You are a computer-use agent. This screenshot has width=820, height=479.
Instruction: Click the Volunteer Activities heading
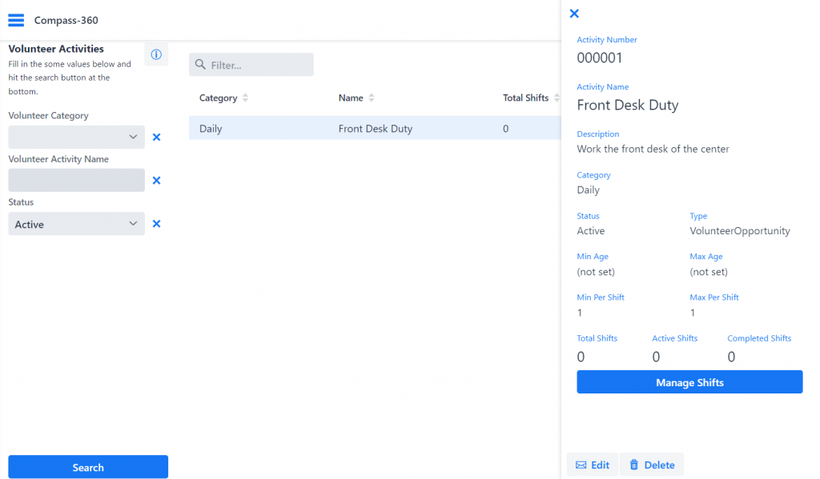[x=56, y=49]
